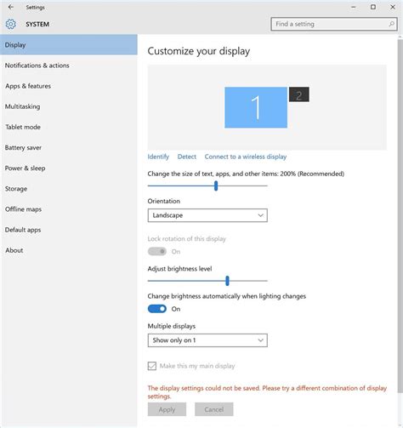The width and height of the screenshot is (403, 428).
Task: Minimize the Settings window
Action: click(354, 7)
